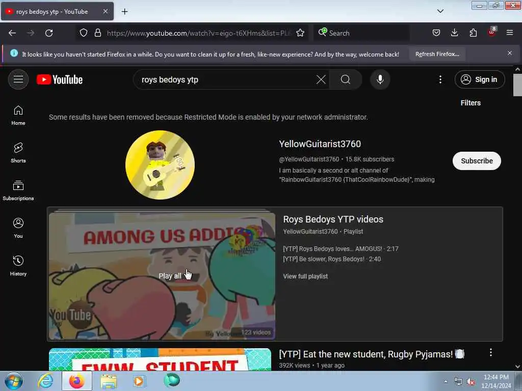Expand the list all tabs chevron
522x391 pixels.
pyautogui.click(x=440, y=11)
